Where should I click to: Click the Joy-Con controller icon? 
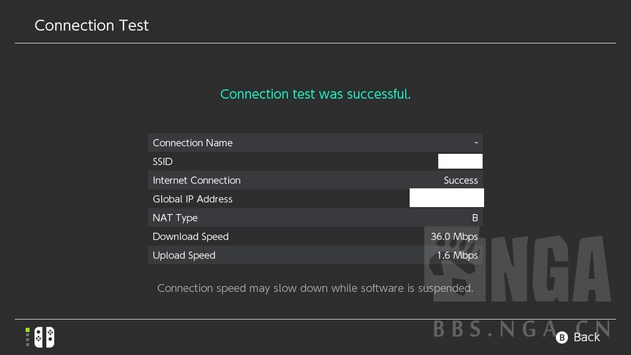pos(43,337)
